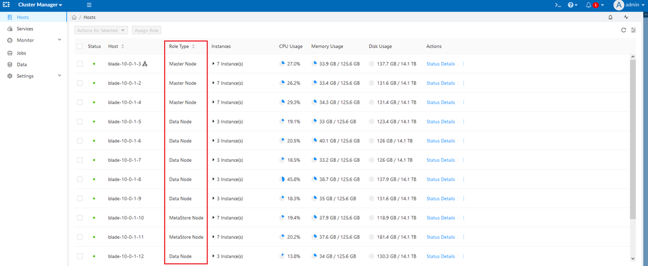Open more actions for blade-10-0-1-7
This screenshot has width=648, height=266.
[x=463, y=160]
